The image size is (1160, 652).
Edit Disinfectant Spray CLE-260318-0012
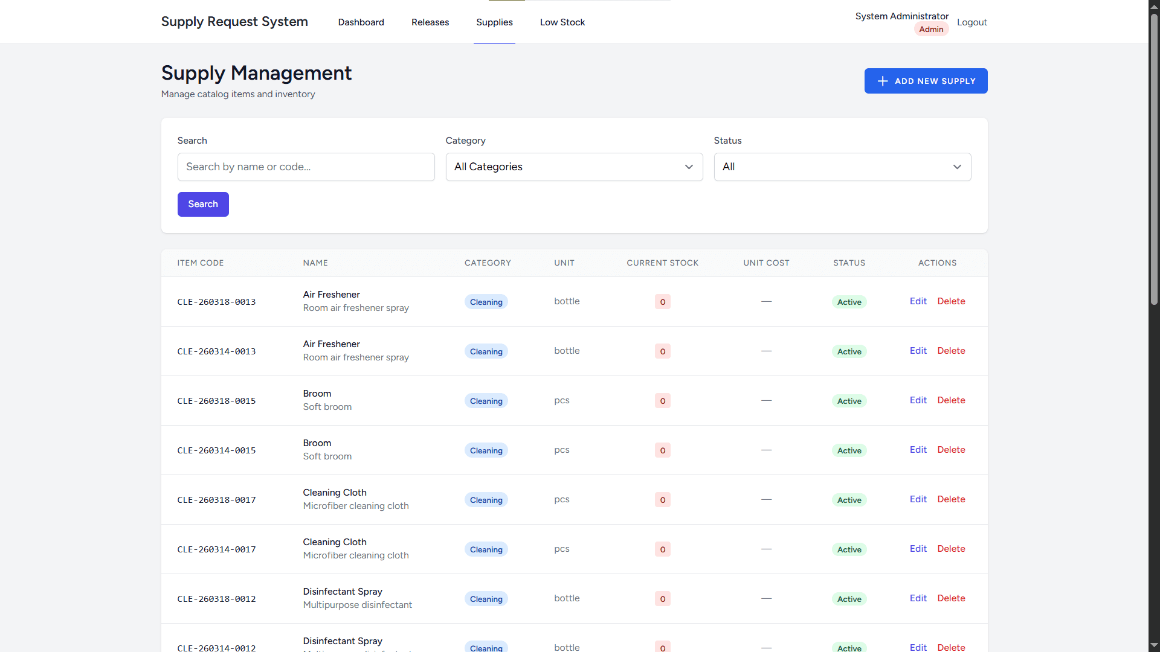(x=918, y=598)
